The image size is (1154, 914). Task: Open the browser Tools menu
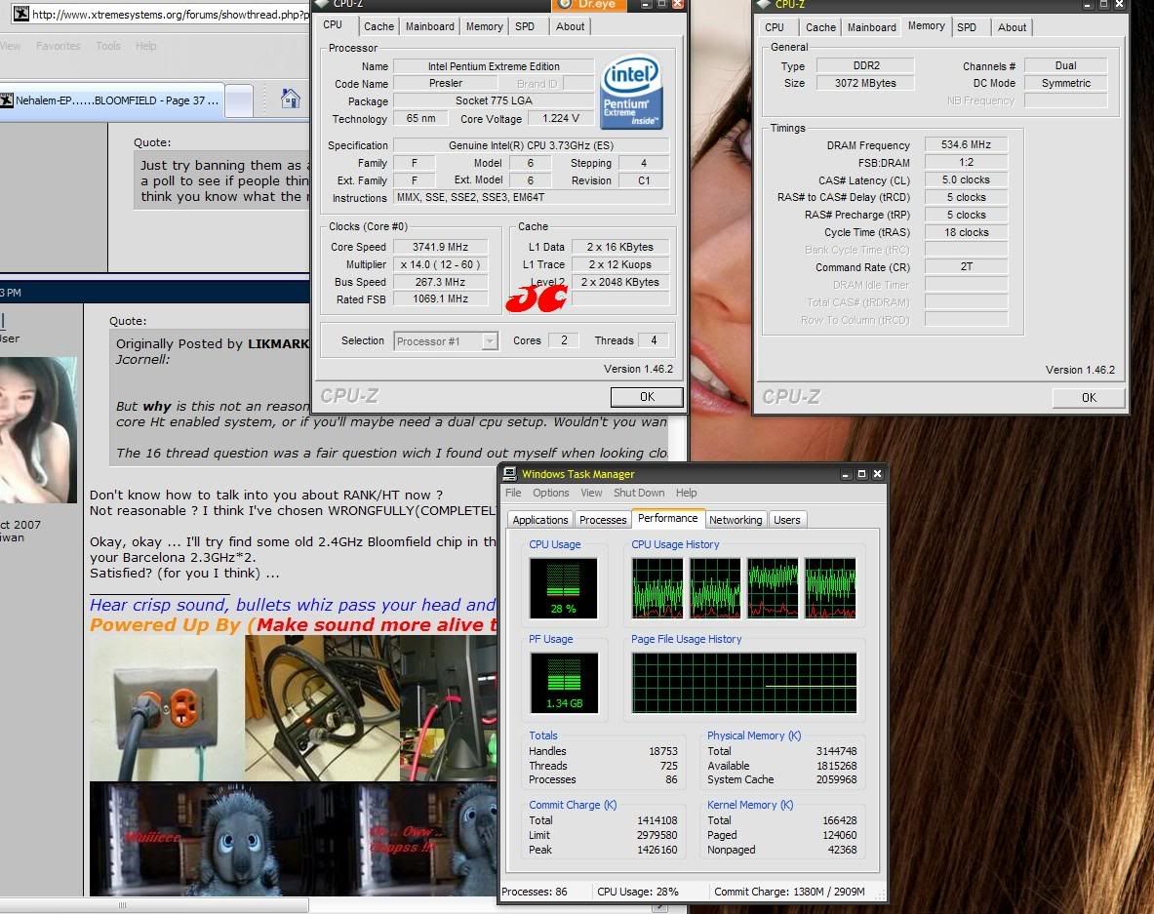coord(108,46)
